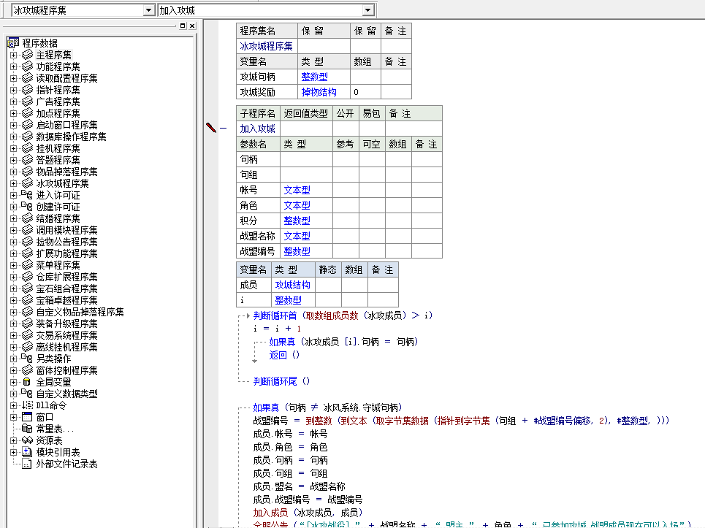This screenshot has width=705, height=528.
Task: Click the 全局变量 cylinder icon
Action: tap(27, 382)
